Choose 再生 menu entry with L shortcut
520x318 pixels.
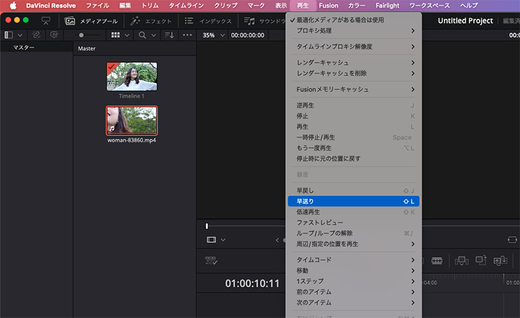[x=354, y=127]
